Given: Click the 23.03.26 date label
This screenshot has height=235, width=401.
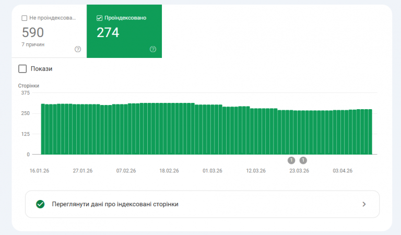Looking at the screenshot, I should (299, 171).
